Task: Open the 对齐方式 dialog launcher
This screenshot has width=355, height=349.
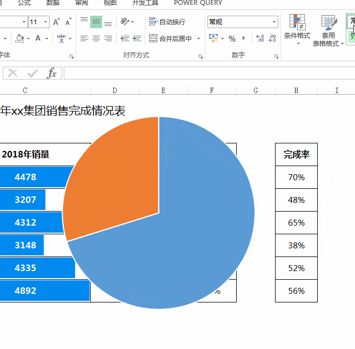Action: coord(200,57)
